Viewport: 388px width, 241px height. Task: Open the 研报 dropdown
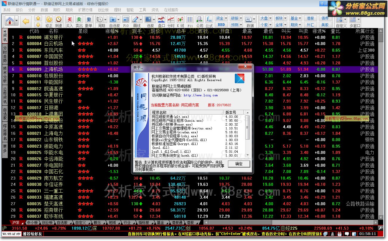(x=236, y=18)
